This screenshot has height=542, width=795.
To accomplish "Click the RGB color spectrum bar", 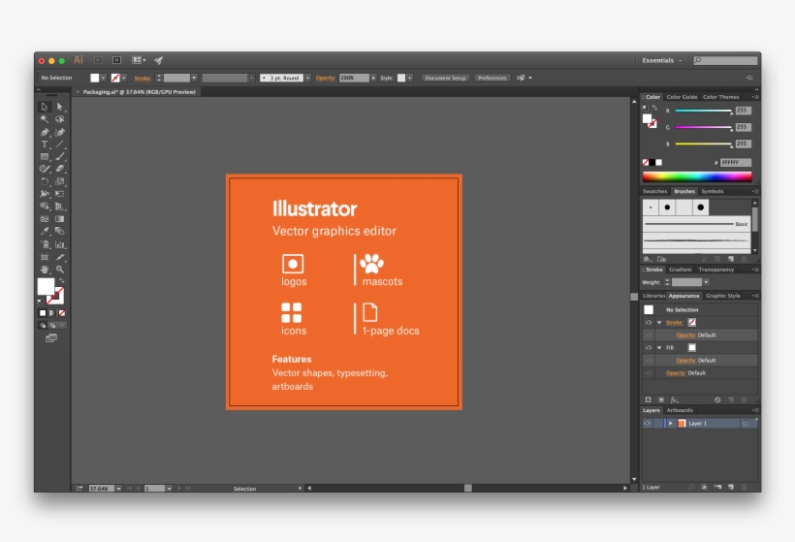I will tap(696, 176).
